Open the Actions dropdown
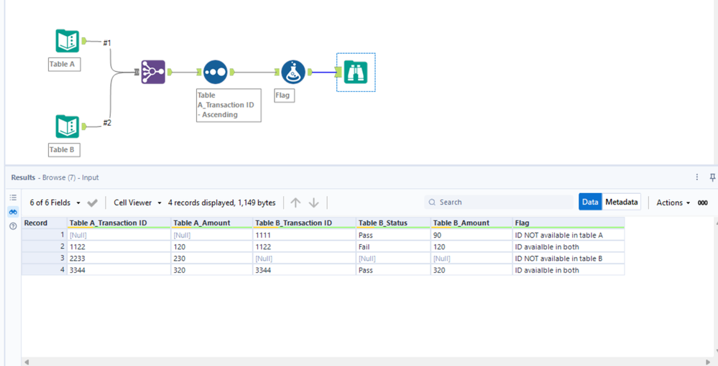 (x=673, y=202)
